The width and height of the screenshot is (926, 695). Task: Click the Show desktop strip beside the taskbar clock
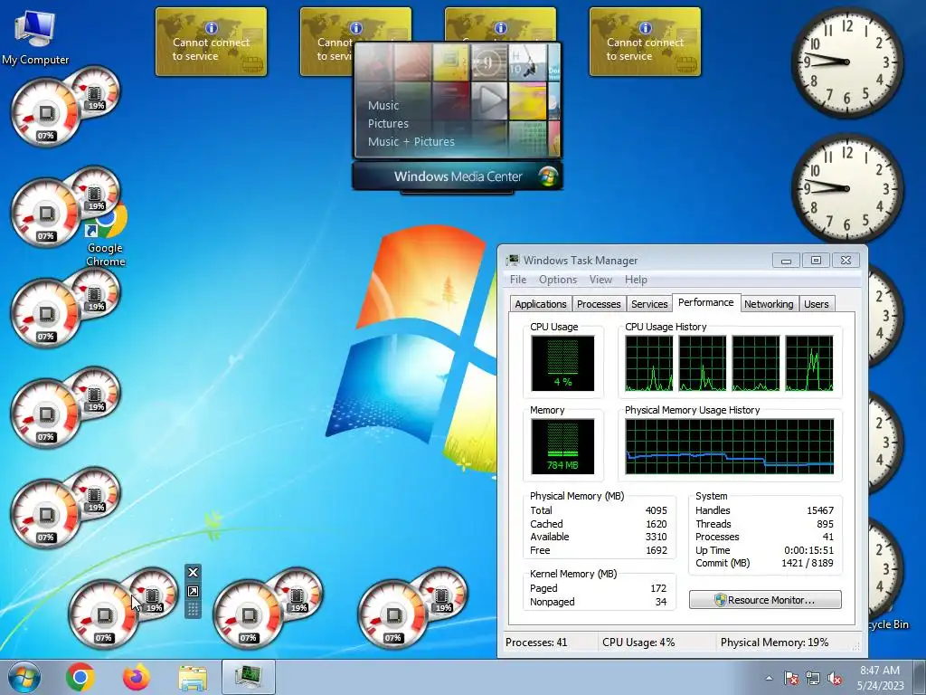pyautogui.click(x=921, y=677)
